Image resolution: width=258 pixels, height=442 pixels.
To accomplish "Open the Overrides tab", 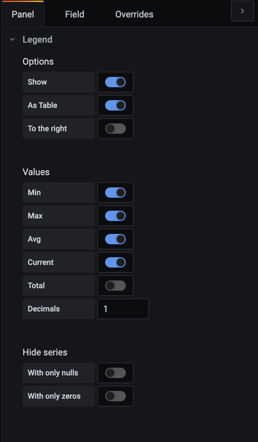I will [134, 14].
